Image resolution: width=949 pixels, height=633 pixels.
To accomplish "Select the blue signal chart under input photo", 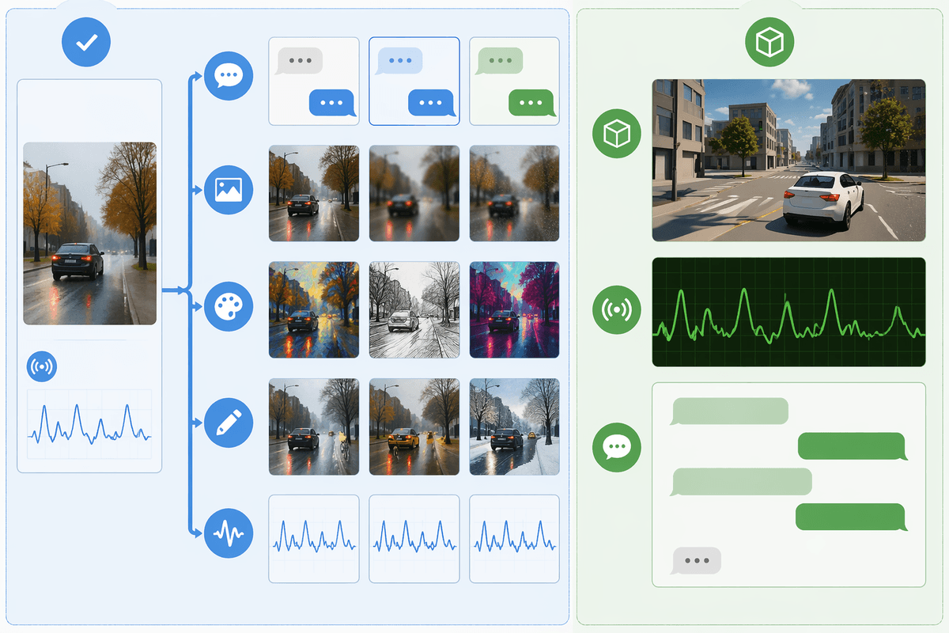I will [89, 423].
